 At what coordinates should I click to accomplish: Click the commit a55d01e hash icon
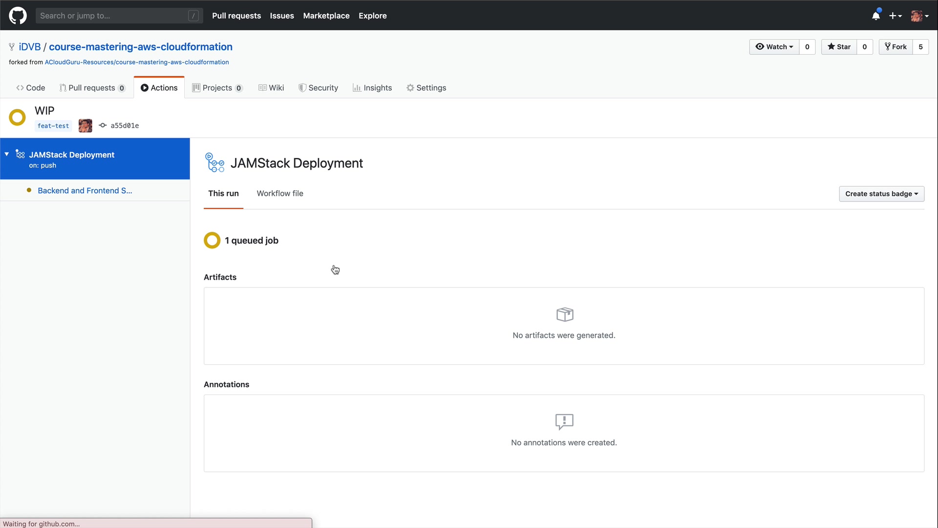tap(103, 126)
